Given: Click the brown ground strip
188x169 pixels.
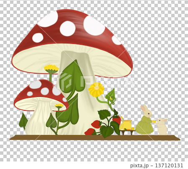Looking at the screenshot, I should tap(95, 137).
